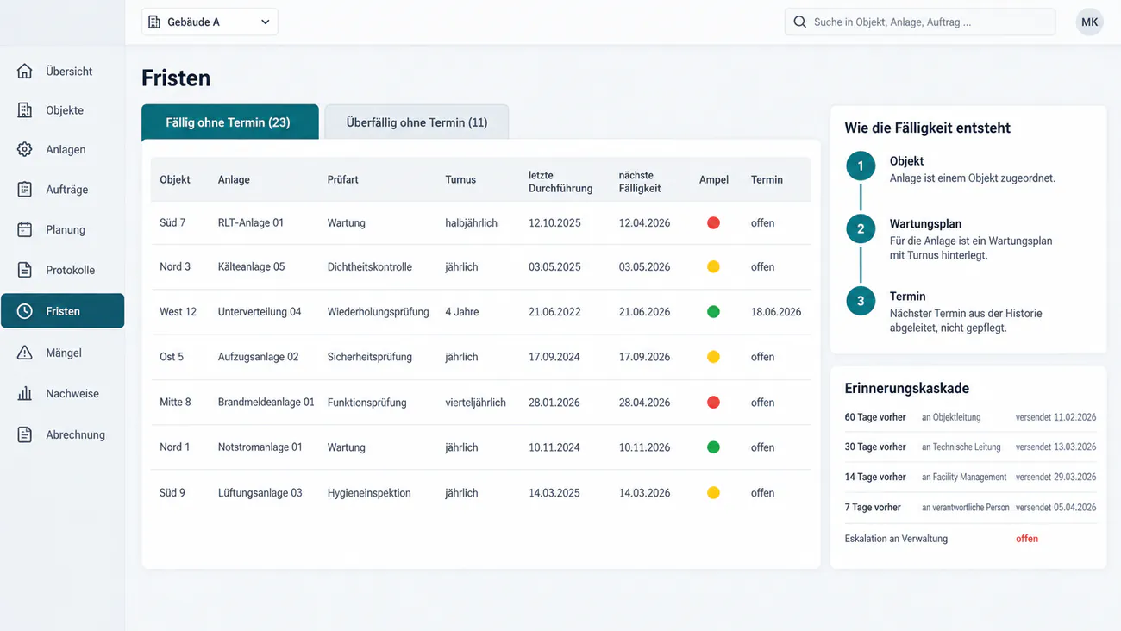Image resolution: width=1121 pixels, height=631 pixels.
Task: Click the Turnus column header
Action: click(460, 180)
